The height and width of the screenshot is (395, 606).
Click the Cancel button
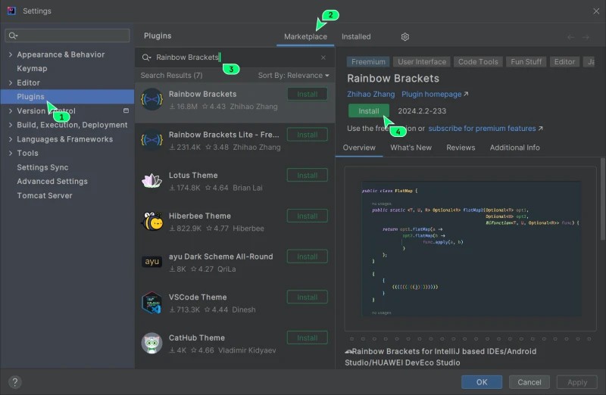click(x=529, y=382)
